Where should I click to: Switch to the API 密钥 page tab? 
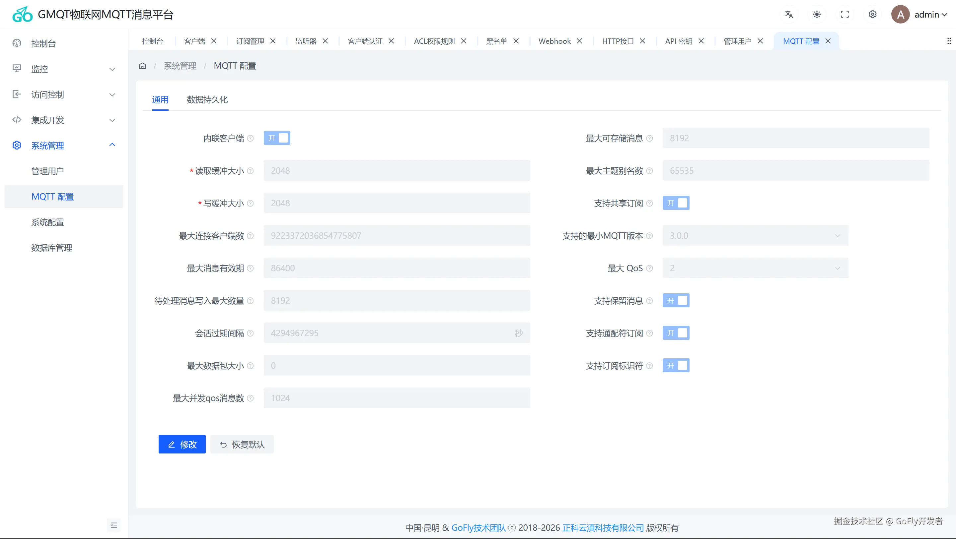pos(679,41)
